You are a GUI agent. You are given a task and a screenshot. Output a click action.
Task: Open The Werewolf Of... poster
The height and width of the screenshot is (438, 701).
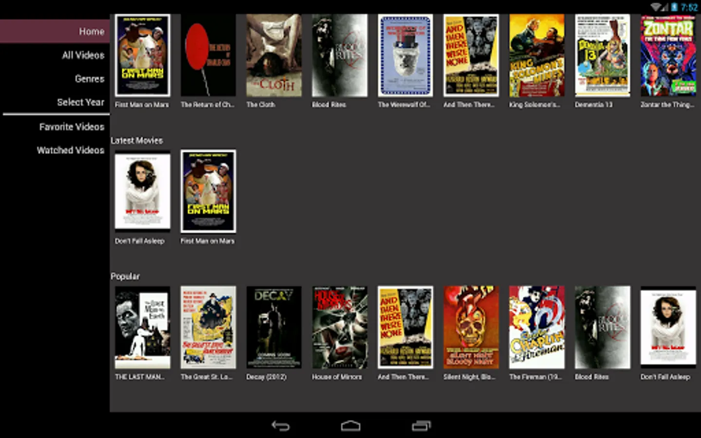coord(406,55)
